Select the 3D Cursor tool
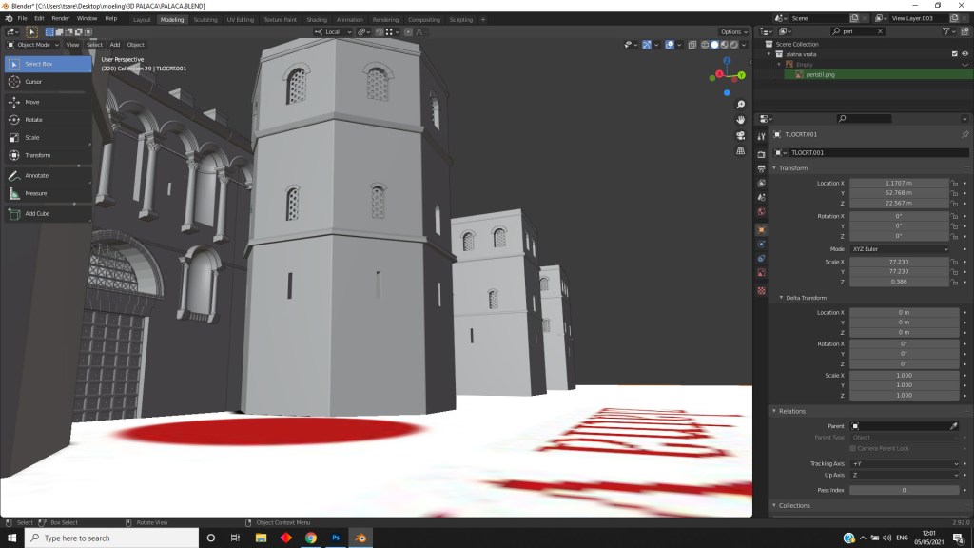 (x=33, y=82)
